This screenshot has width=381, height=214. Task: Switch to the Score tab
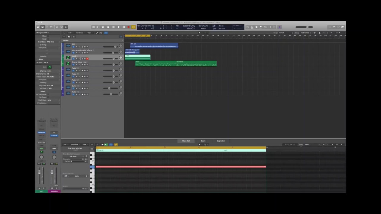tap(203, 141)
